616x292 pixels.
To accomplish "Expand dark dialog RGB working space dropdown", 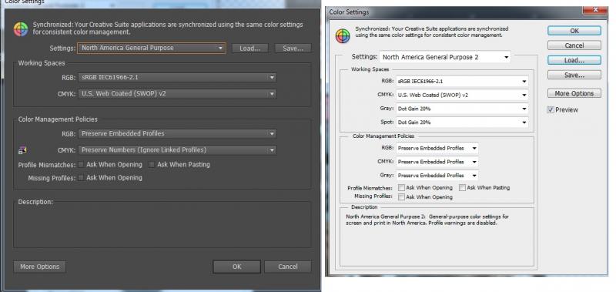I will pos(177,77).
